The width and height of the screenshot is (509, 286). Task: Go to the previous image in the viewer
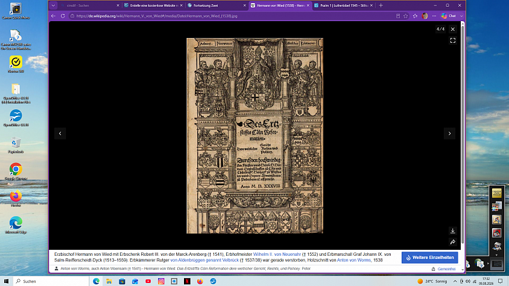60,133
